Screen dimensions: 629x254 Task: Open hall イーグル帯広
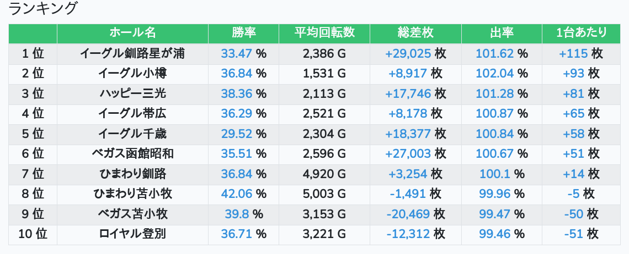[132, 114]
